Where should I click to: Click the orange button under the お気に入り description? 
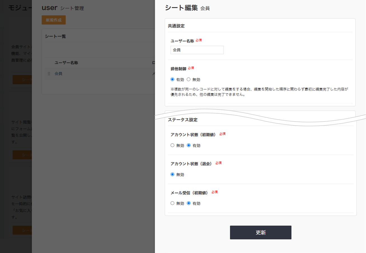[22, 230]
